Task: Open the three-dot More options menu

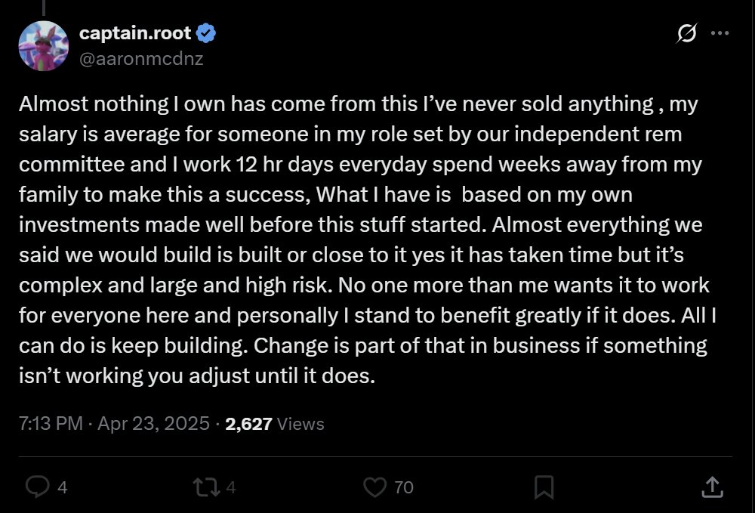Action: 721,33
